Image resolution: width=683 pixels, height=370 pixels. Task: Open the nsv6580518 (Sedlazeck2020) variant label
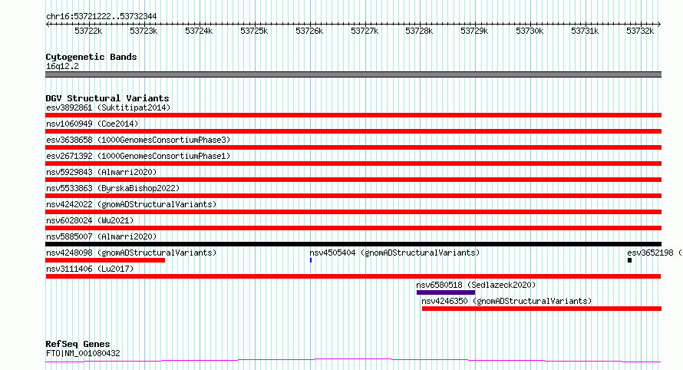tap(476, 285)
